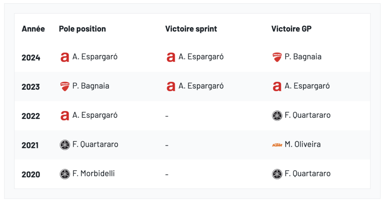The width and height of the screenshot is (383, 201).
Task: Click the Victoire sprint column header
Action: click(191, 29)
